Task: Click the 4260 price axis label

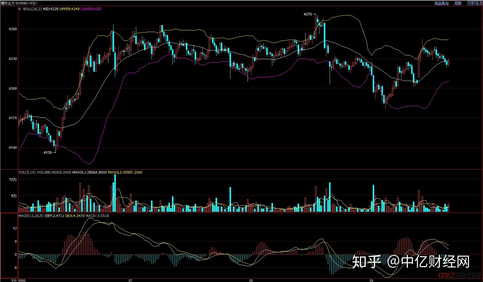Action: [x=13, y=29]
